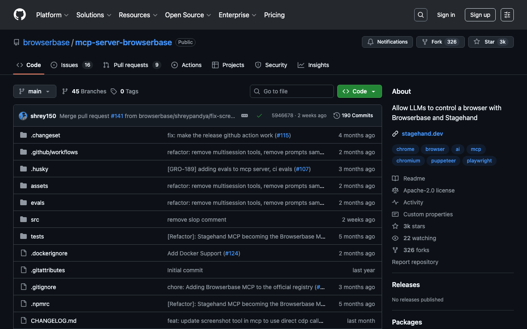This screenshot has width=527, height=329.
Task: Click the Go to file search field
Action: pos(291,91)
